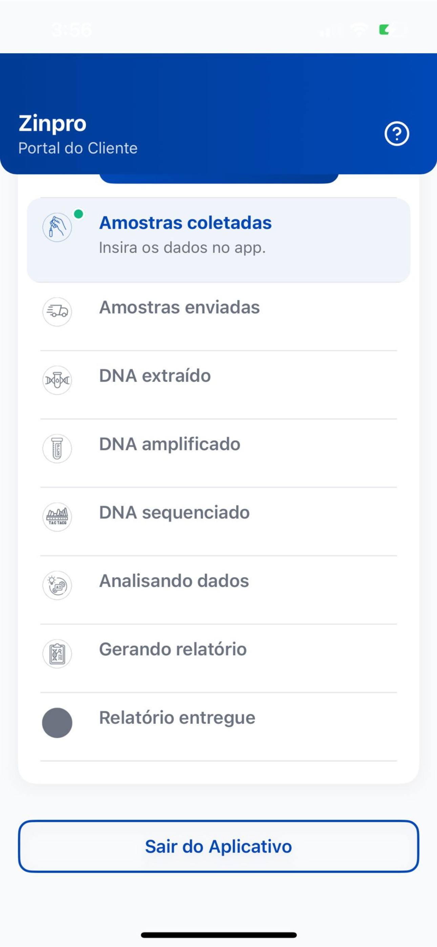Tap the AI data analysis icon
Screen dimensions: 437x947
(x=57, y=585)
